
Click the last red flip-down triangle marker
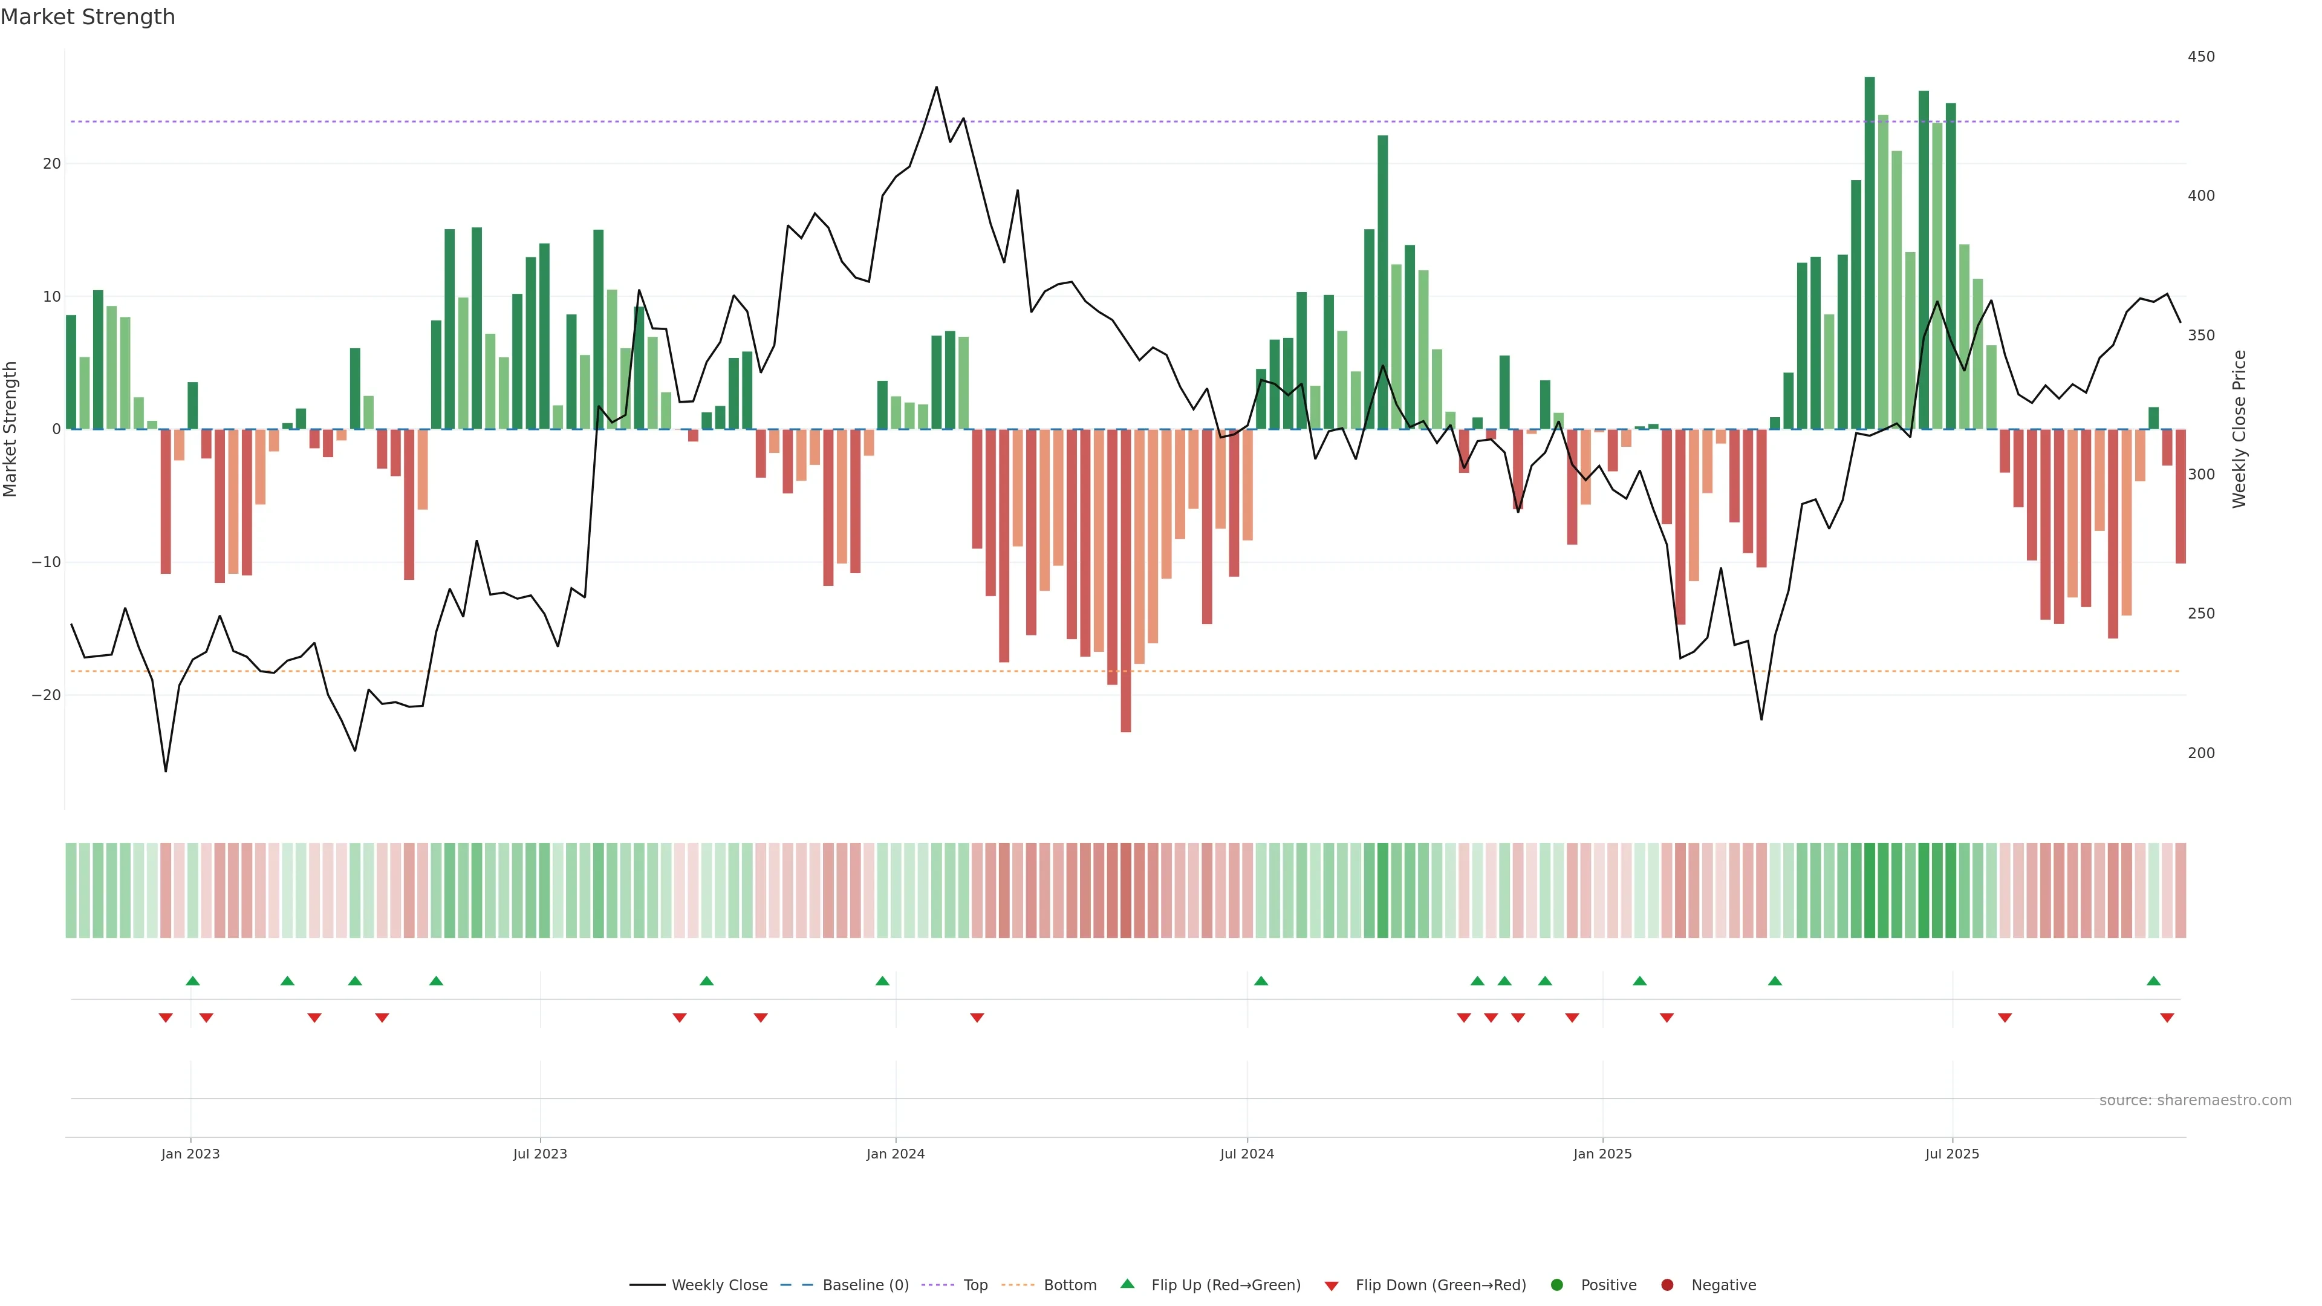2167,1018
